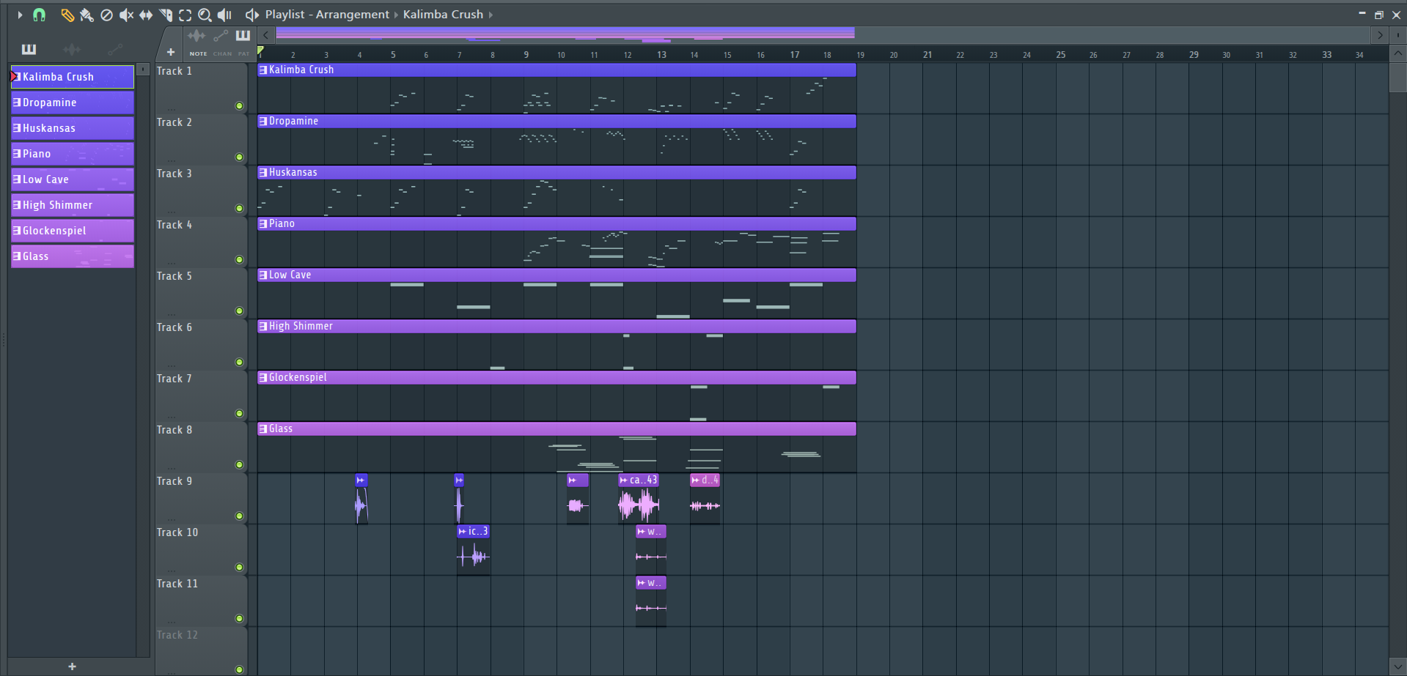Toggle the magnet snap icon
The height and width of the screenshot is (676, 1407).
coord(40,15)
